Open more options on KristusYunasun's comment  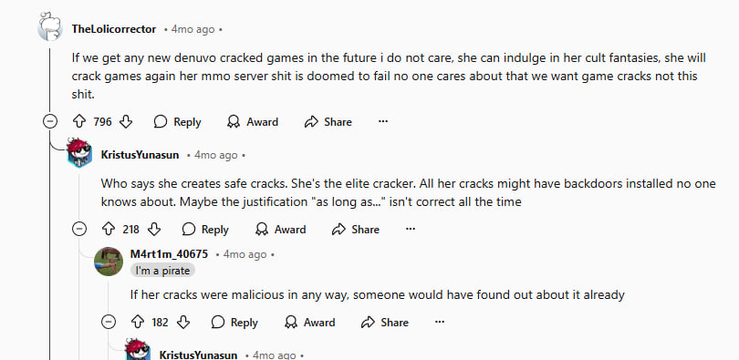(x=411, y=229)
